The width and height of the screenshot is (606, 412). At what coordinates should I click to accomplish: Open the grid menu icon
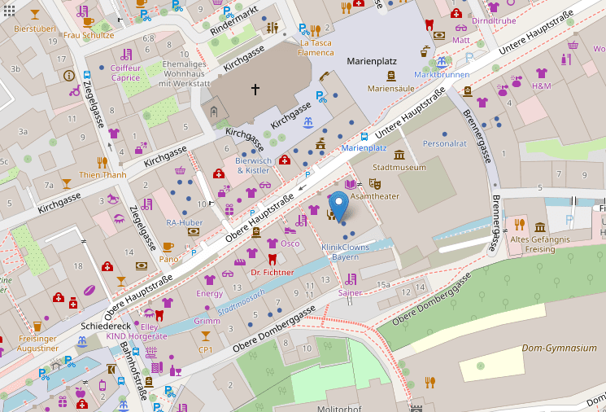10,10
